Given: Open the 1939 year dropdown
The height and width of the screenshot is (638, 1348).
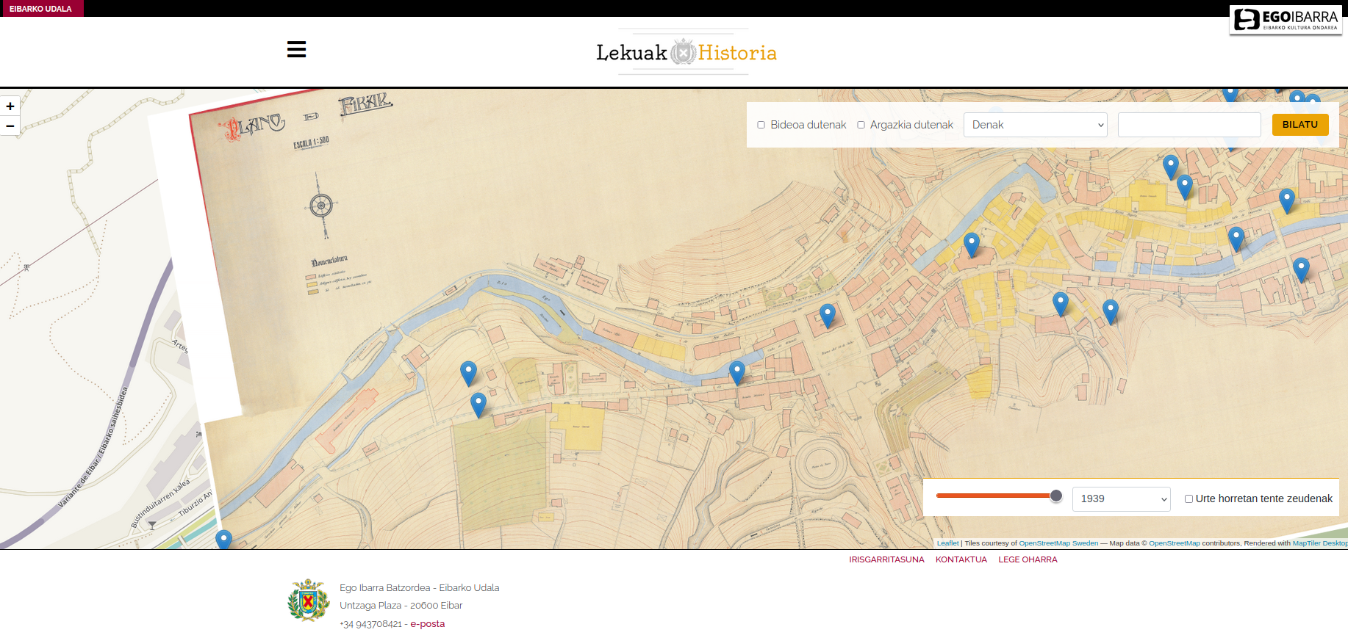Looking at the screenshot, I should coord(1121,499).
